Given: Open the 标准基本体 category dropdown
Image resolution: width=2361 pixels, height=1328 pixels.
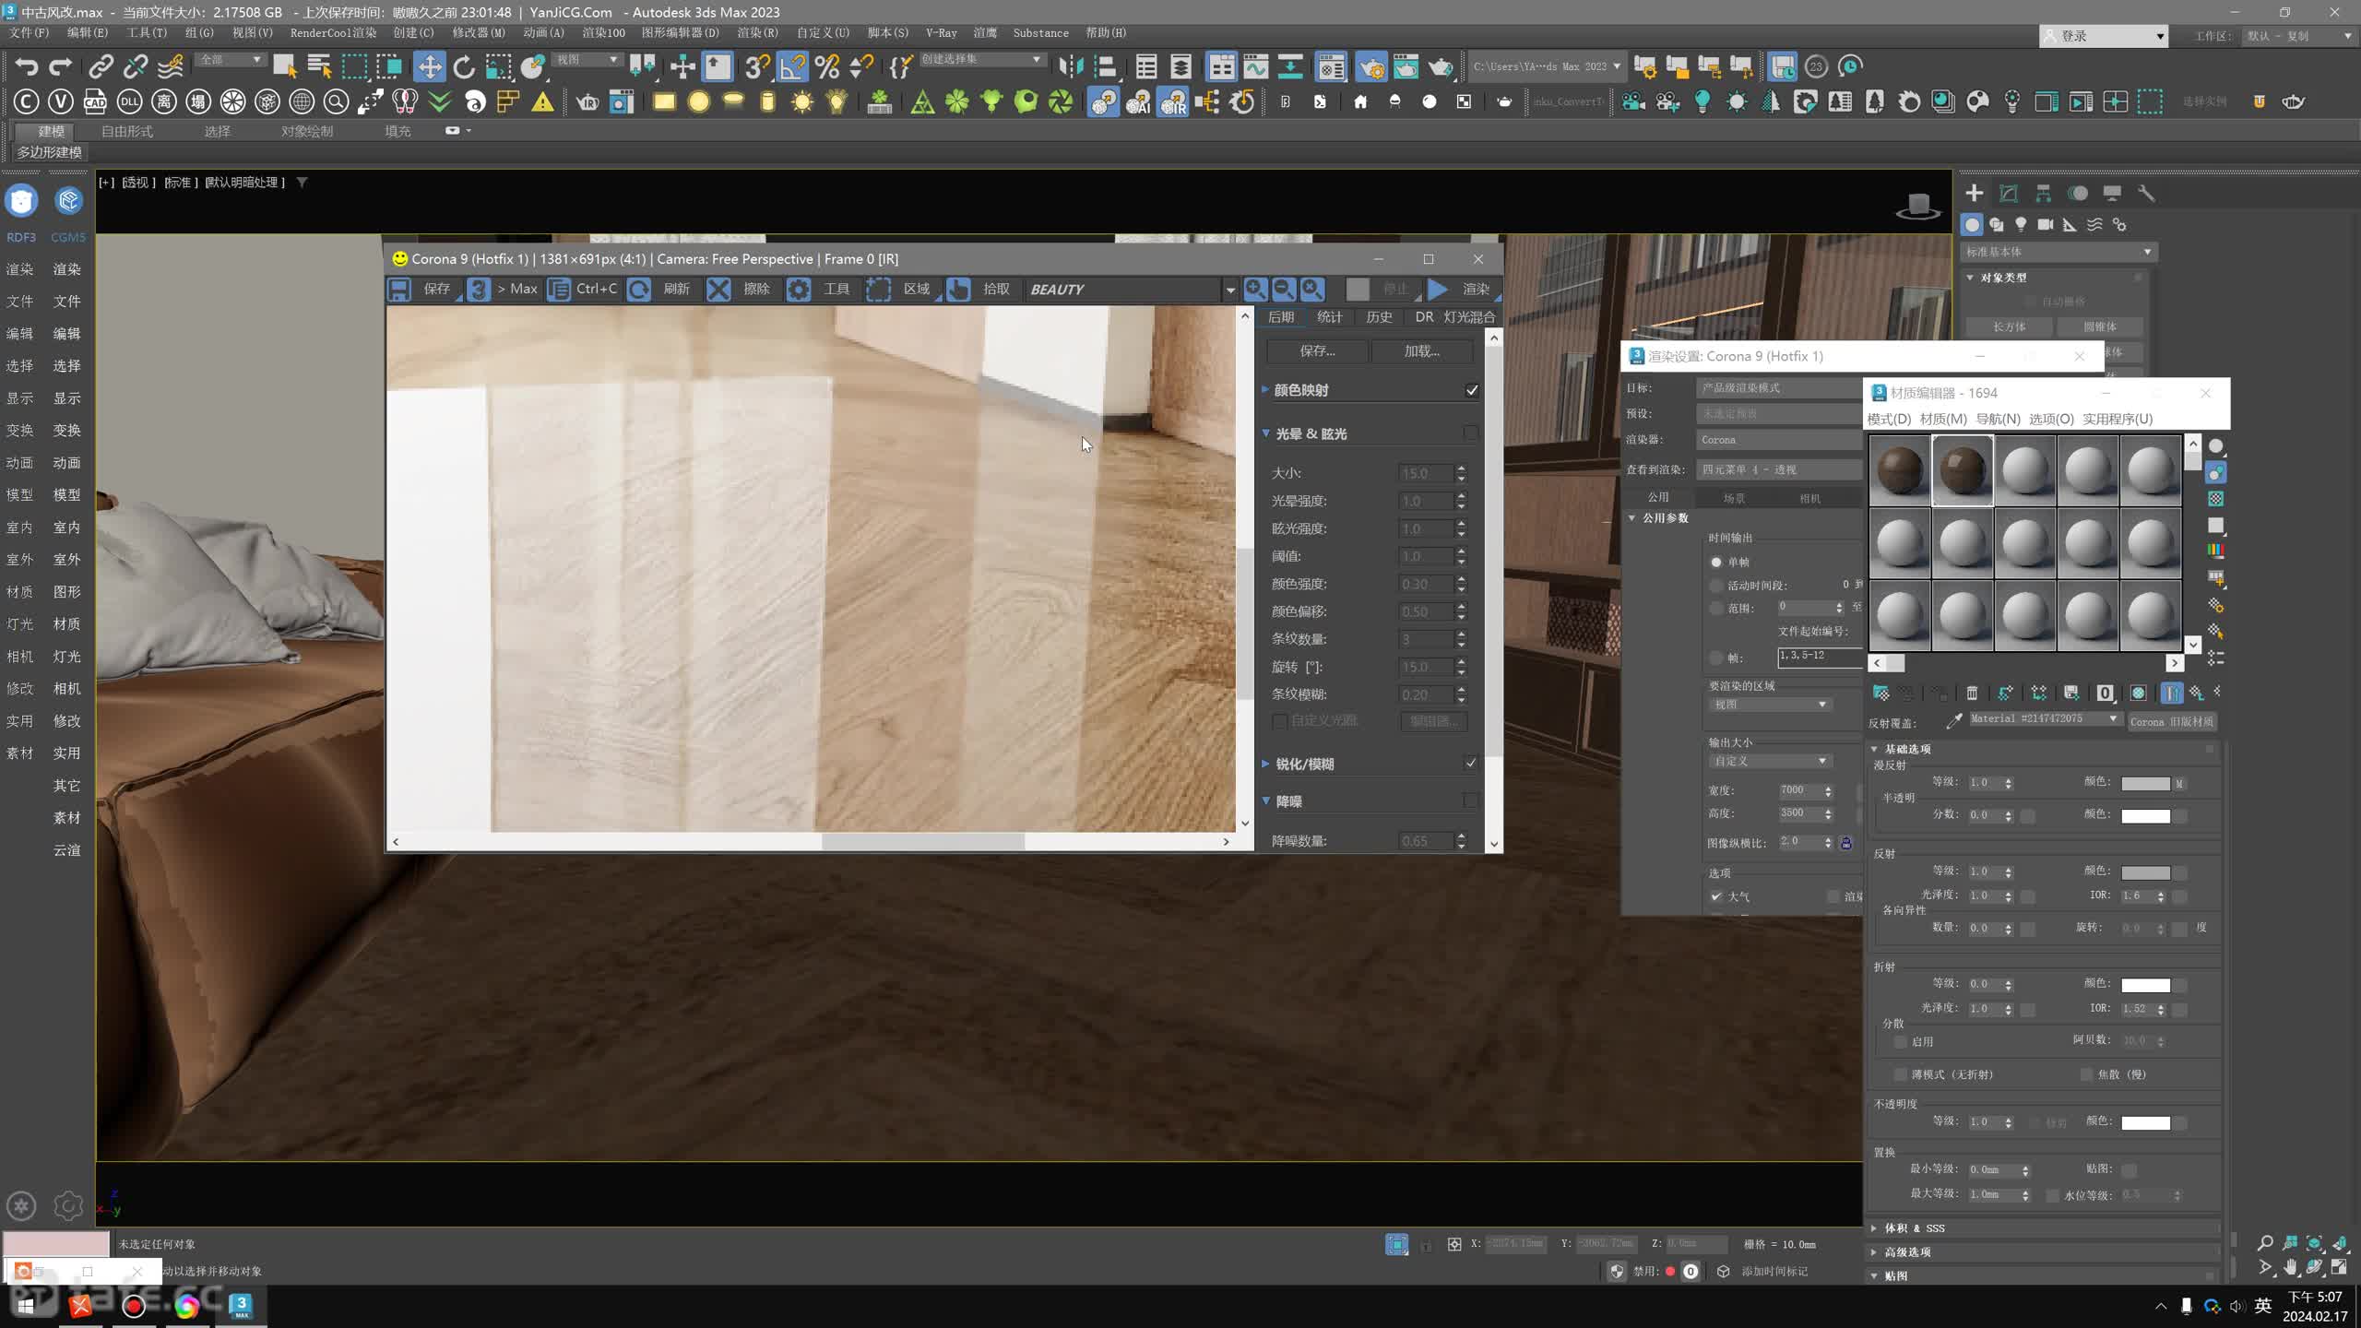Looking at the screenshot, I should [x=2058, y=252].
